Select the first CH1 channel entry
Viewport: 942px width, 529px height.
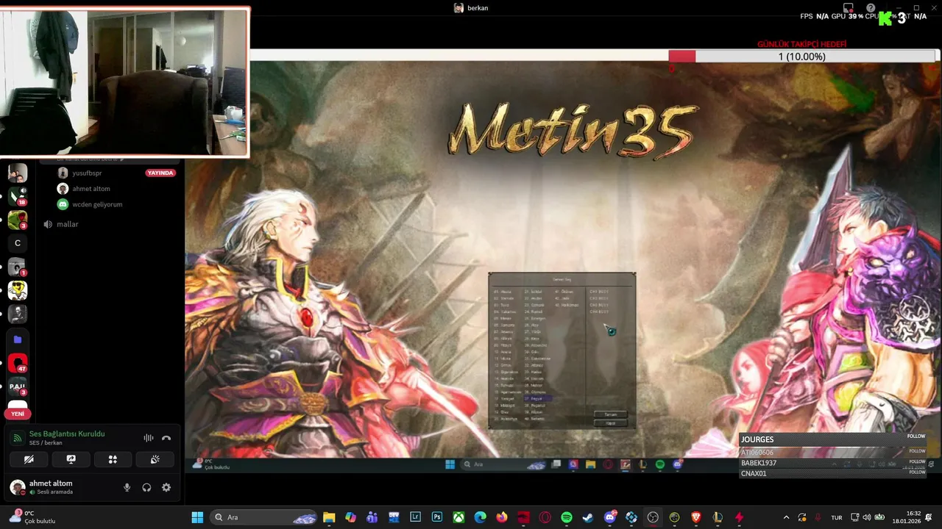click(598, 292)
